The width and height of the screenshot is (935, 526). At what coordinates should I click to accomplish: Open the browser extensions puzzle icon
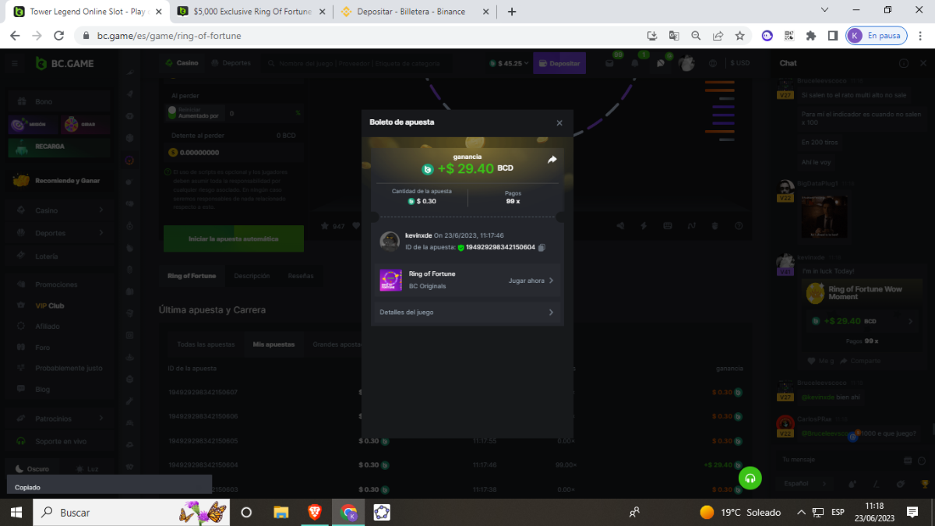click(x=811, y=36)
